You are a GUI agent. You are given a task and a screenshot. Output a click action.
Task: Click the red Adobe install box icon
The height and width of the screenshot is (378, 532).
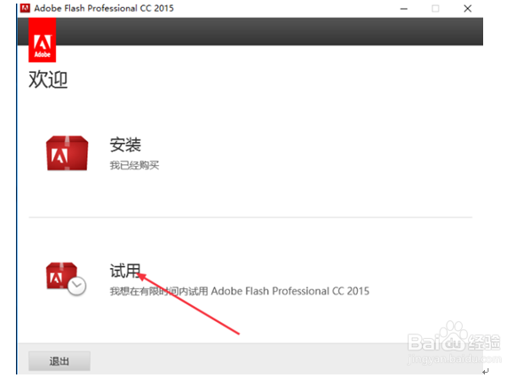click(67, 154)
